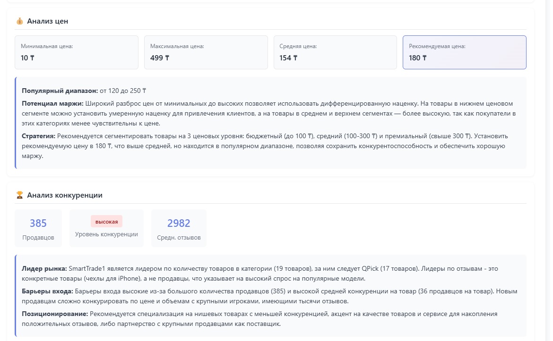
Task: Click the 499 ₸ maximum price value
Action: 160,58
